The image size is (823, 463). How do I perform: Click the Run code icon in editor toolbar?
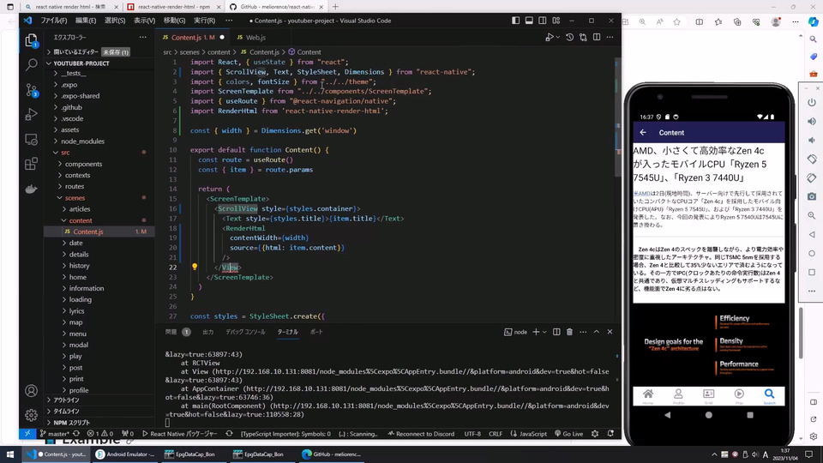[549, 37]
